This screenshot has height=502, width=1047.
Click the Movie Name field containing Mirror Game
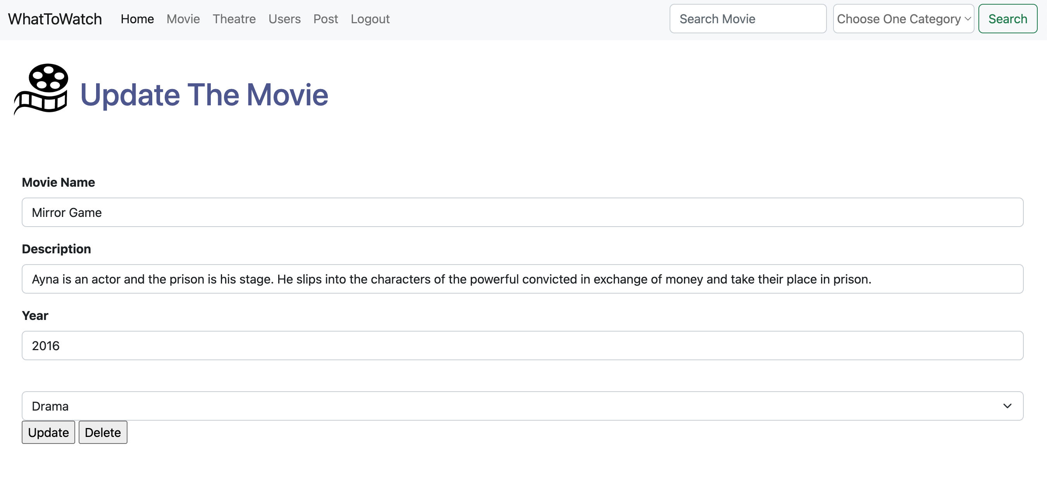tap(522, 212)
